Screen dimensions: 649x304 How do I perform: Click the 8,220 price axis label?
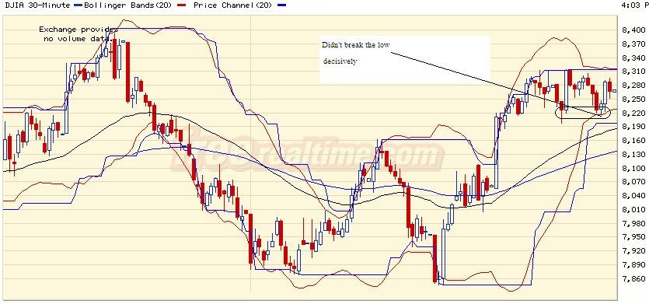(x=633, y=113)
